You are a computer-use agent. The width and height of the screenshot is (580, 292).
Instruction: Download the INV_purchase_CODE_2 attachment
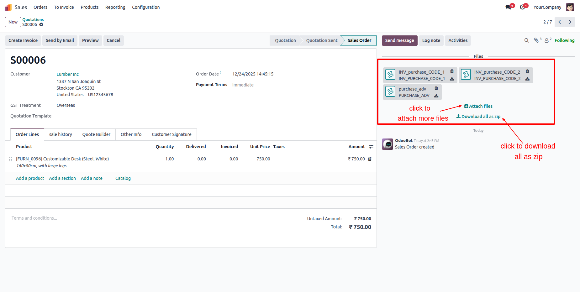coord(527,79)
